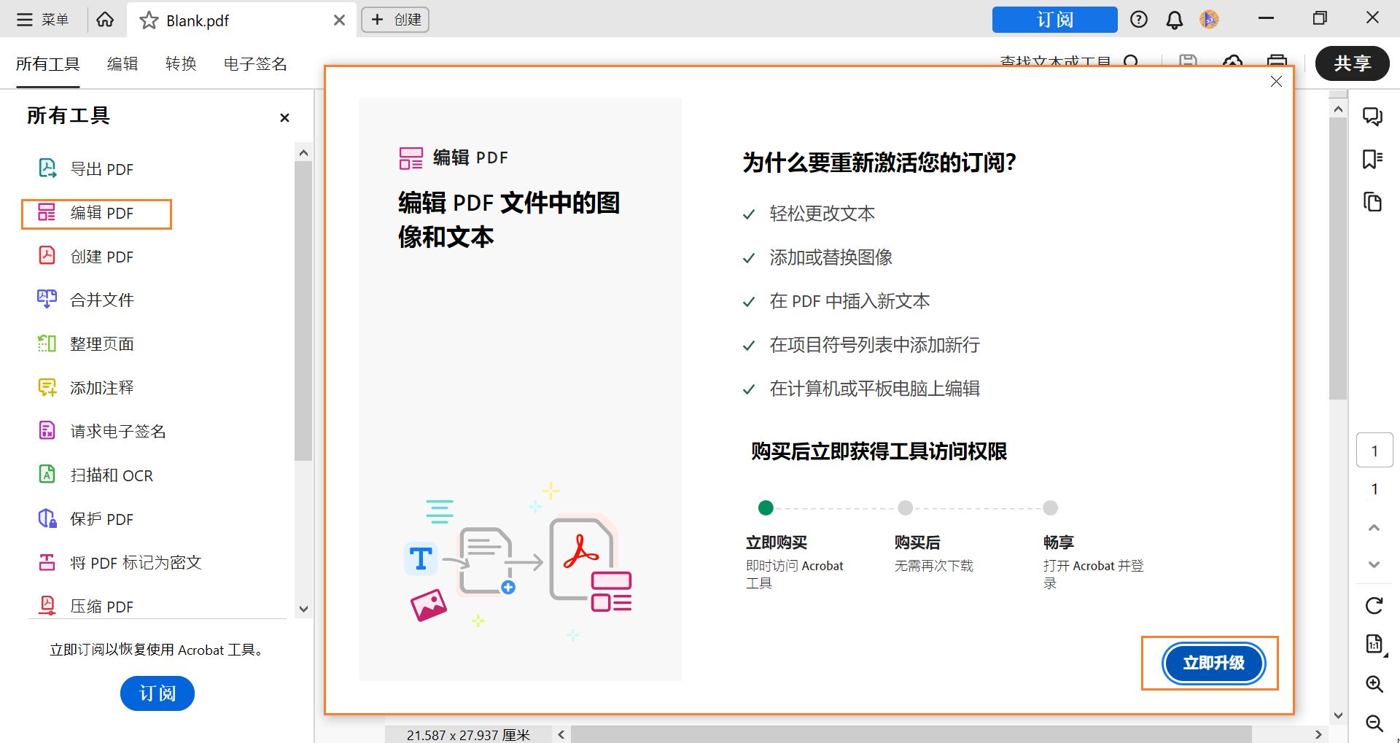Open the comments panel speech bubble
This screenshot has width=1400, height=743.
[x=1373, y=117]
